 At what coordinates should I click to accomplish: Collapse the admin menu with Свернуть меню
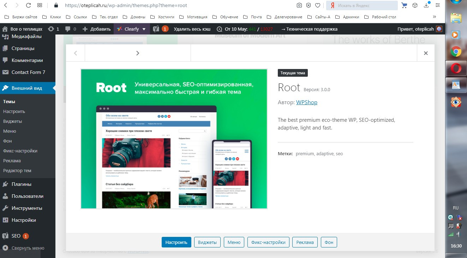tap(28, 248)
